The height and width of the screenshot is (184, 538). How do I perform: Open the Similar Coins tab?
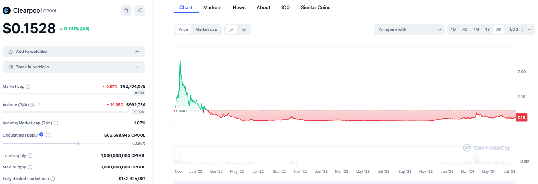[316, 7]
